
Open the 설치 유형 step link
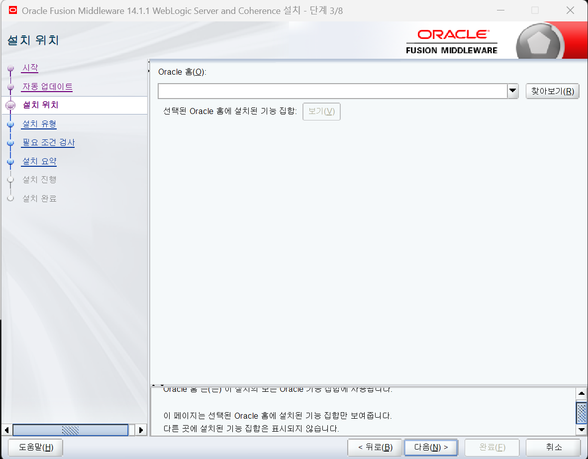(39, 124)
